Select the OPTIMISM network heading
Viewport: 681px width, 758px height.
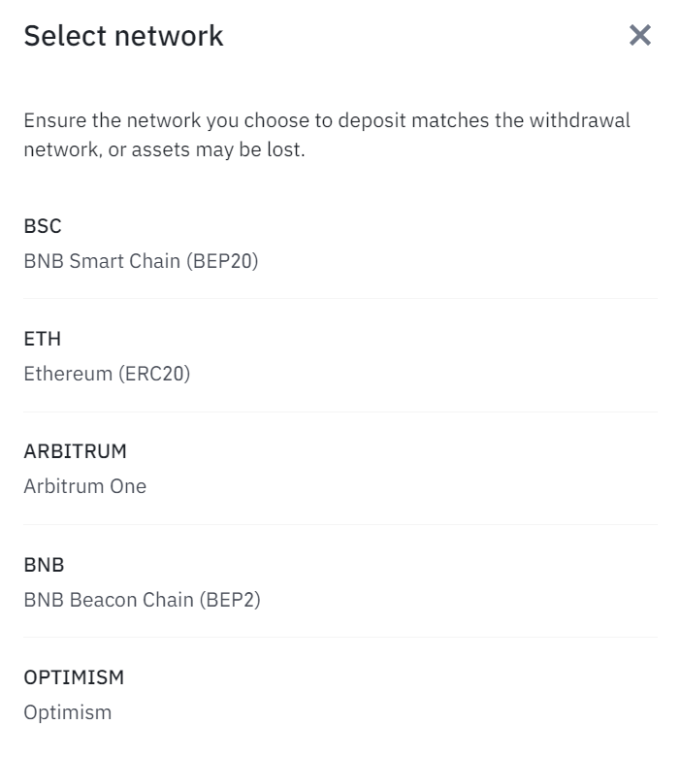coord(74,676)
